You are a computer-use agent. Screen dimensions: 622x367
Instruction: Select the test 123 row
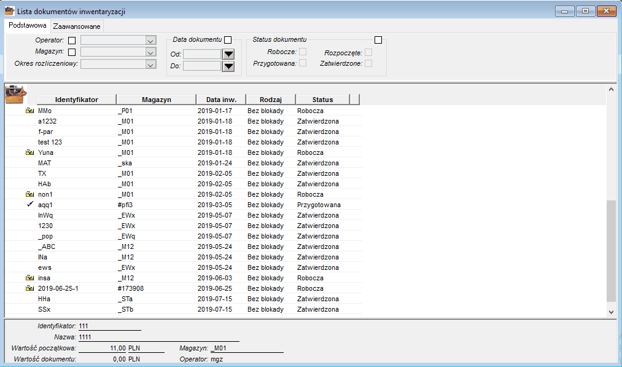184,142
